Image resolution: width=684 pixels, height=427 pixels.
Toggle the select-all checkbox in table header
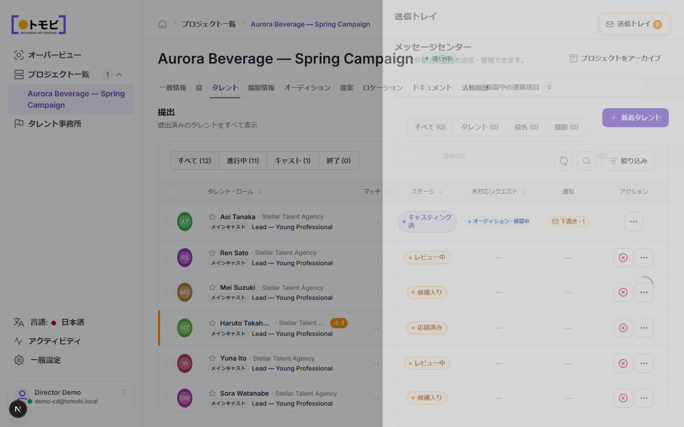pos(171,192)
